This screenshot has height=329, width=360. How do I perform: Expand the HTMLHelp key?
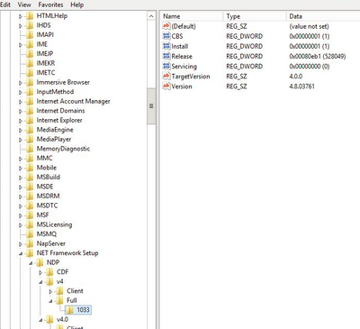pyautogui.click(x=21, y=16)
